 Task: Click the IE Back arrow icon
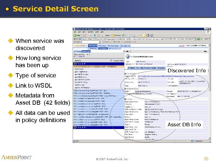(x=75, y=35)
